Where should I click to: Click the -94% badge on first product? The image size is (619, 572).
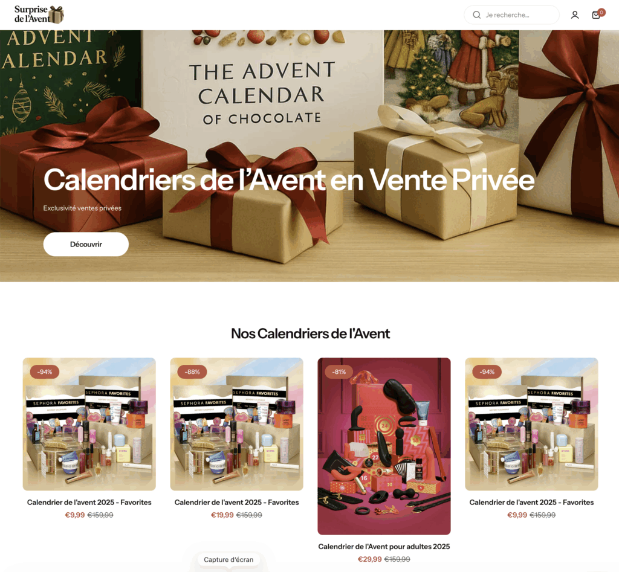(45, 371)
